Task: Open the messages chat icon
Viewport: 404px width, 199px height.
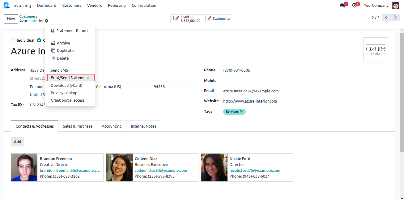Action: (x=343, y=5)
